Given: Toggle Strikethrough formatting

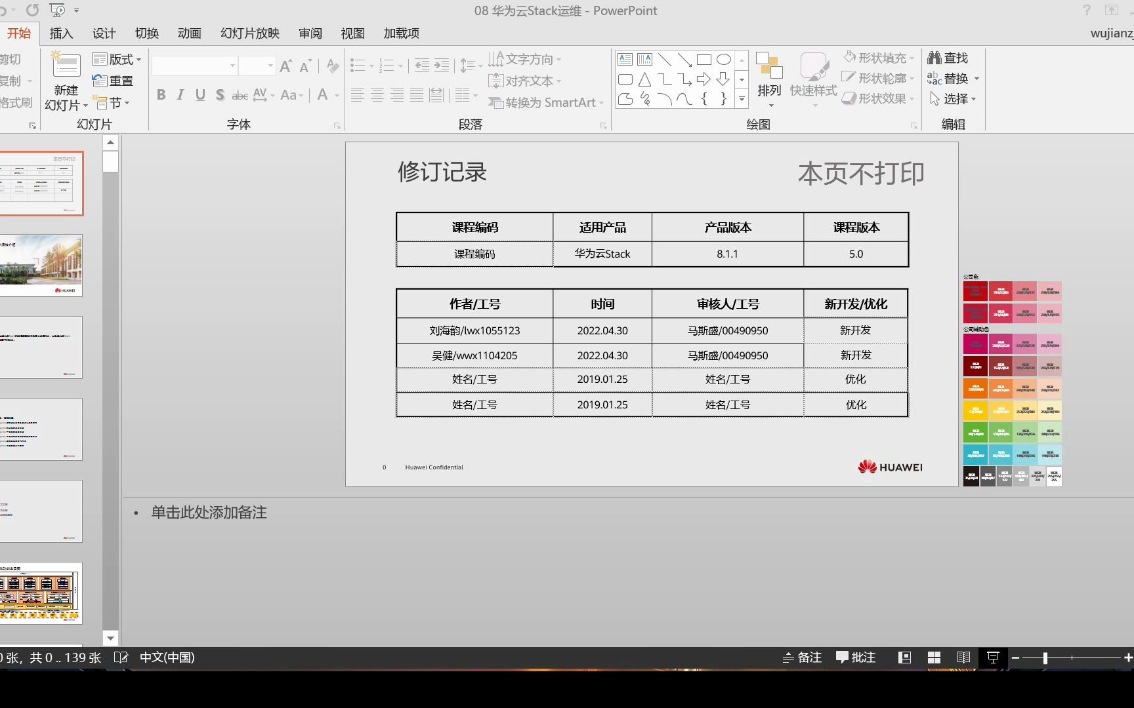Looking at the screenshot, I should point(240,95).
